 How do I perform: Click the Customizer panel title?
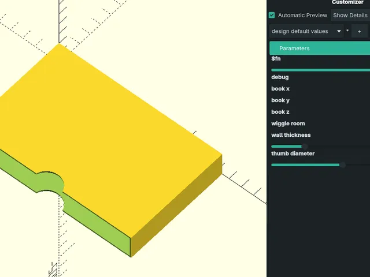click(347, 2)
